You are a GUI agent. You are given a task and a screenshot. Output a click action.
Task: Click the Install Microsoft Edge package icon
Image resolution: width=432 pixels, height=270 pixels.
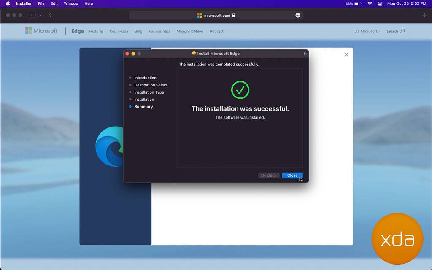point(194,54)
